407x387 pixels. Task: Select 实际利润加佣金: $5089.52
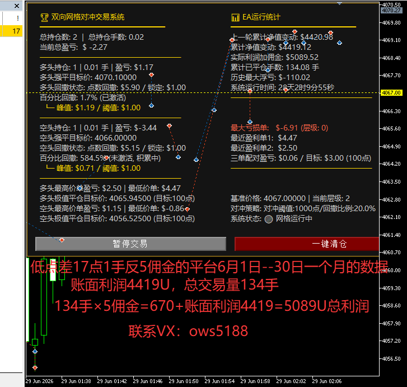tap(275, 57)
